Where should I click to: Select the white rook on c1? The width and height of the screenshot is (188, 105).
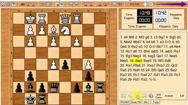[77, 18]
